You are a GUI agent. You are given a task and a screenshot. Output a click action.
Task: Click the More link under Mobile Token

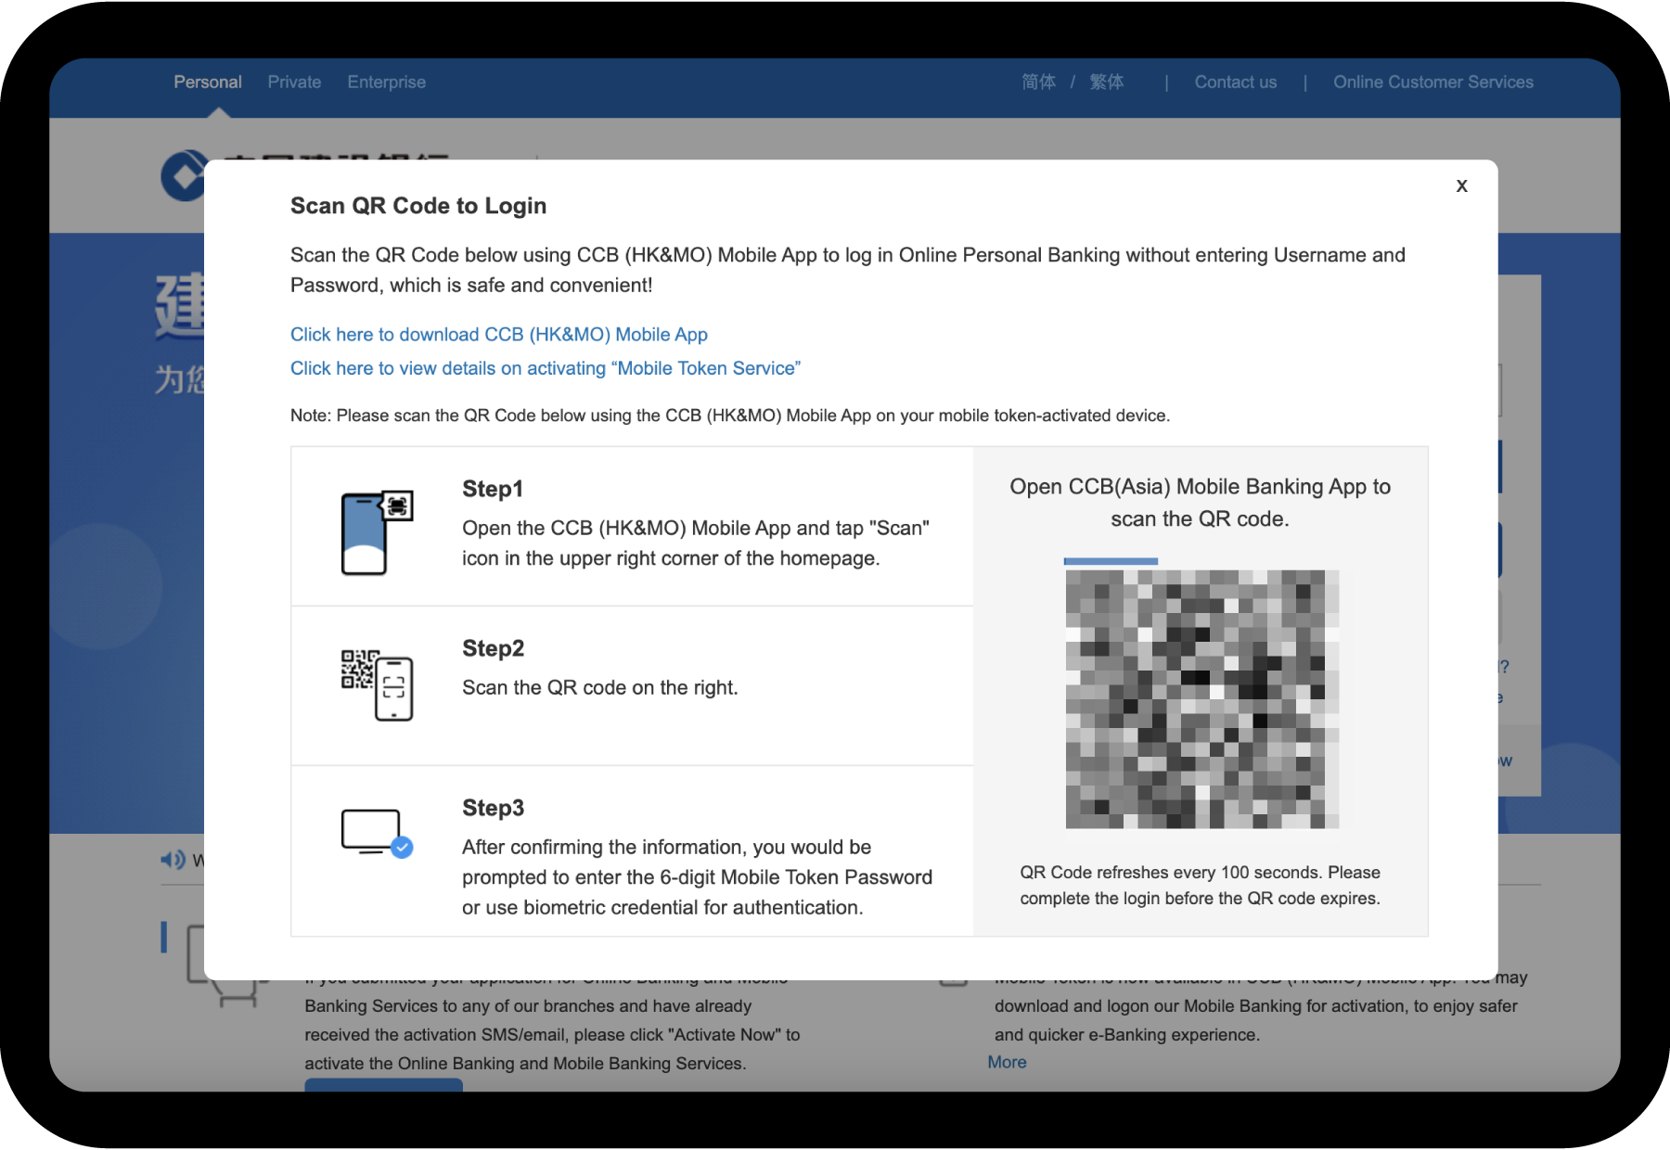pos(1007,1062)
